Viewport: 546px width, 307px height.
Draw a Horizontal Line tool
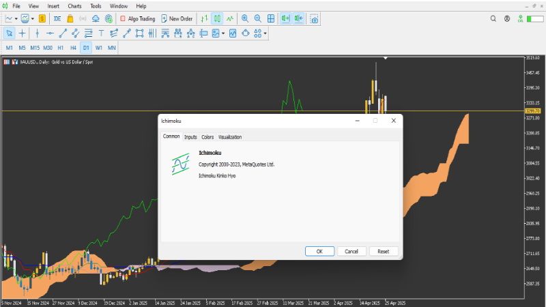pyautogui.click(x=50, y=33)
